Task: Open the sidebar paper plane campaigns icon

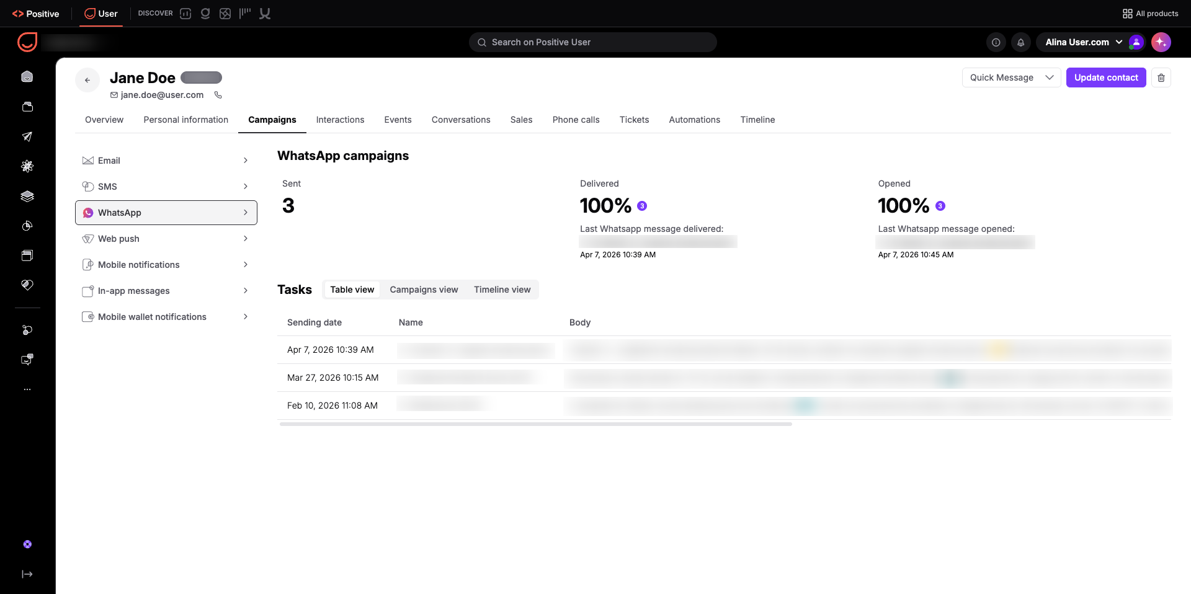Action: click(x=27, y=136)
